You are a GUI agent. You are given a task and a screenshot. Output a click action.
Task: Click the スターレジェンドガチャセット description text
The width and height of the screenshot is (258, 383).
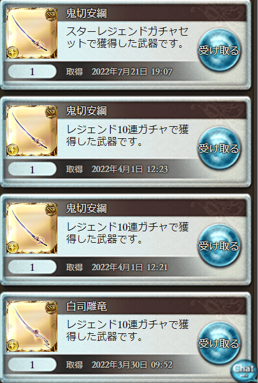127,38
